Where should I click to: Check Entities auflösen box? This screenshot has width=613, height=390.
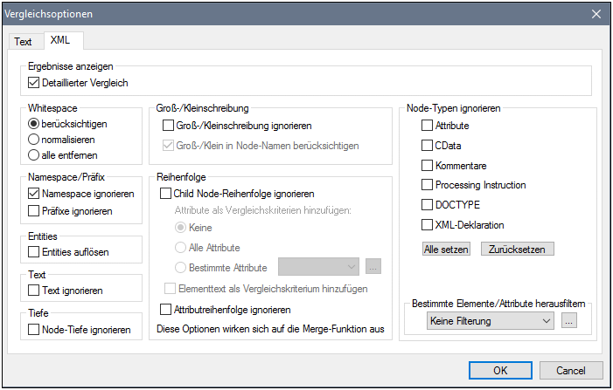[x=35, y=252]
